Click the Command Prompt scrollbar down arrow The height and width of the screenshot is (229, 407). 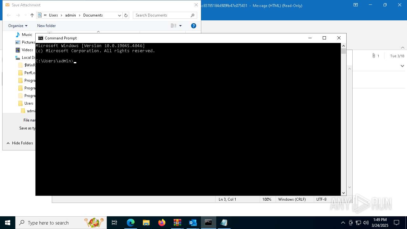click(x=343, y=193)
